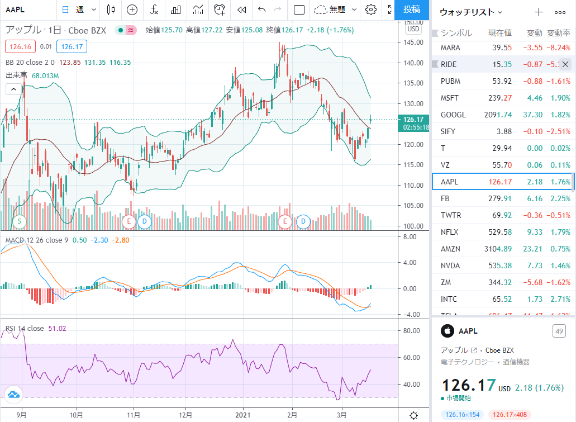576x422 pixels.
Task: Open chart settings gear icon
Action: pyautogui.click(x=371, y=10)
